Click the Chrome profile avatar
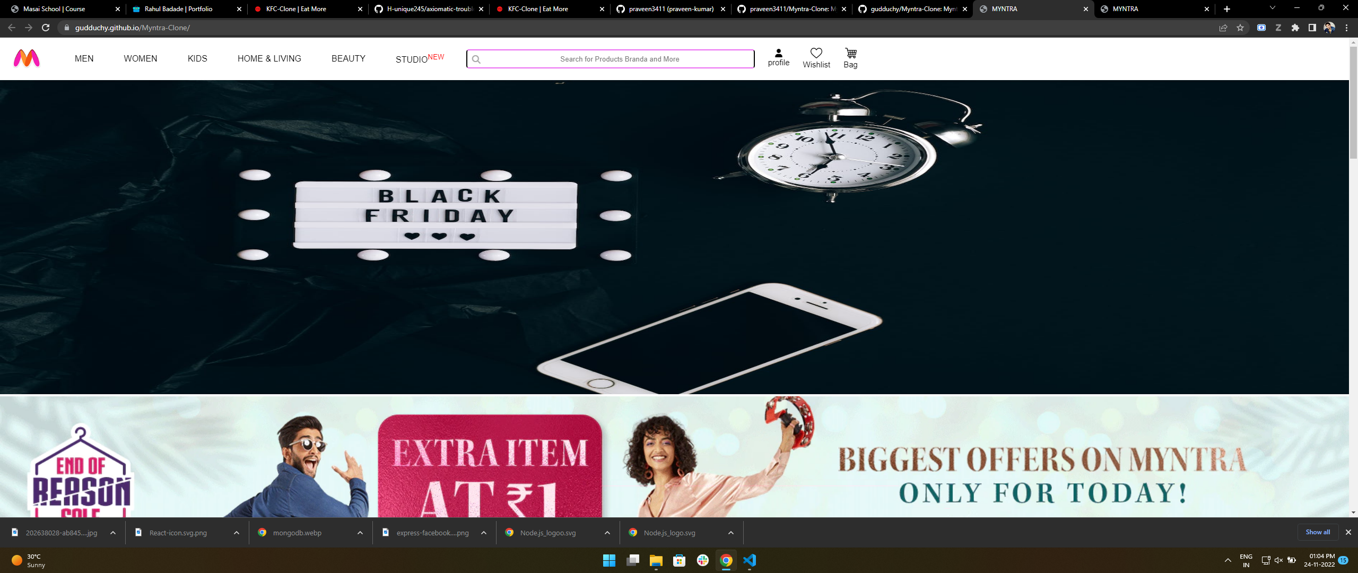The image size is (1358, 573). (x=1329, y=28)
